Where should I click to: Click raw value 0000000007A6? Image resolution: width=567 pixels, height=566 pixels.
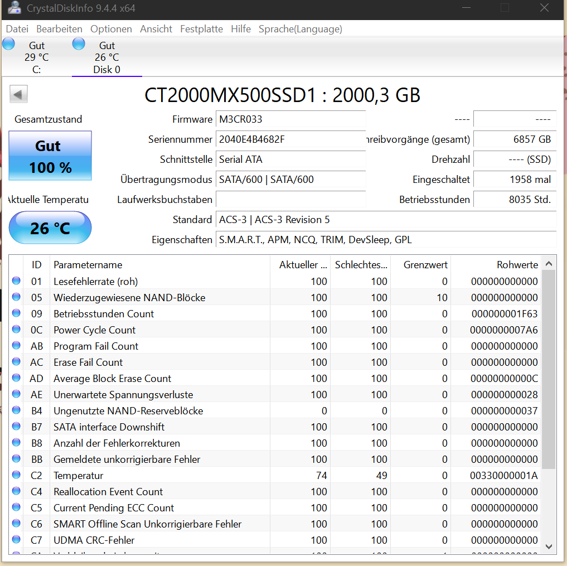click(x=503, y=330)
